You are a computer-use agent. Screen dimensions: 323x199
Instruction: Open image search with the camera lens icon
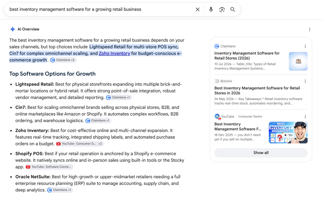point(222,9)
